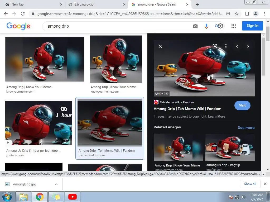The width and height of the screenshot is (270, 202).
Task: Open downloaded AmongDrip.jpg file
Action: point(25,184)
